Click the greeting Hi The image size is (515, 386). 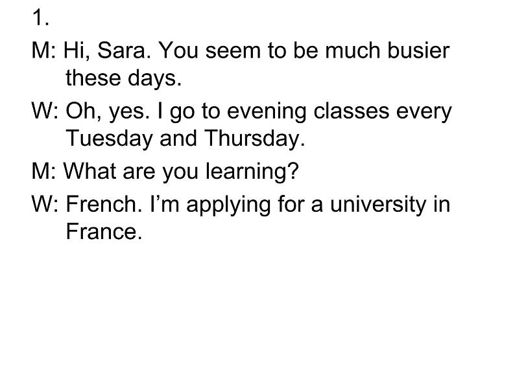[75, 50]
